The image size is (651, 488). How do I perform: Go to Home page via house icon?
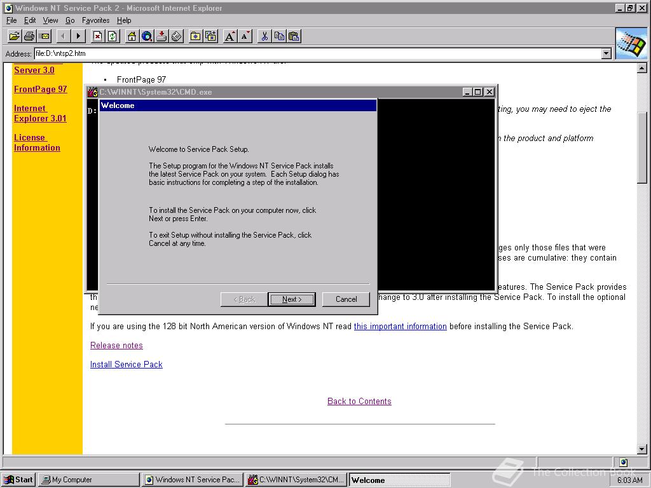132,36
